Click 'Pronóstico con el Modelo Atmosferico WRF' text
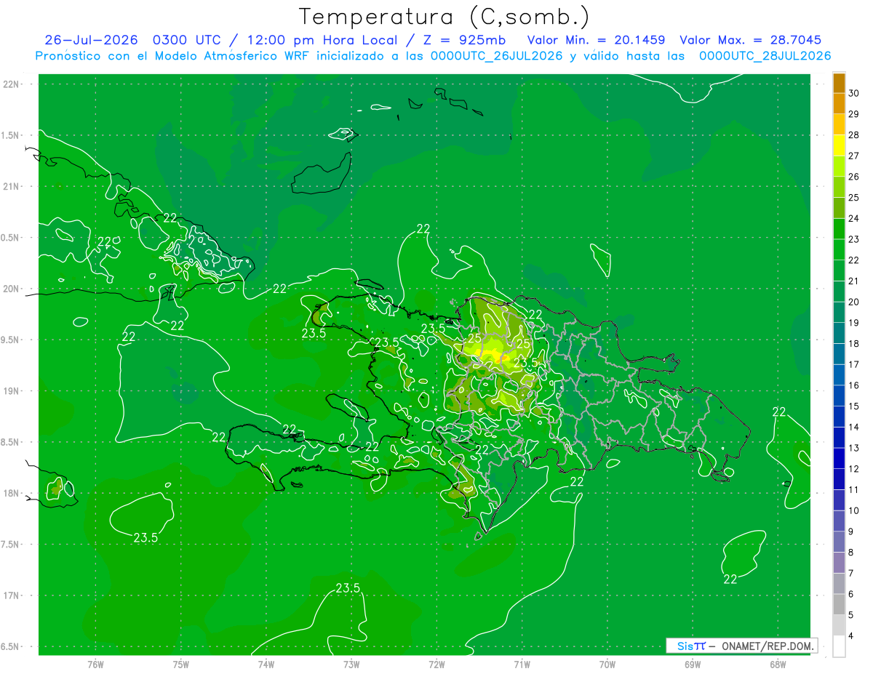The width and height of the screenshot is (873, 674). (172, 56)
